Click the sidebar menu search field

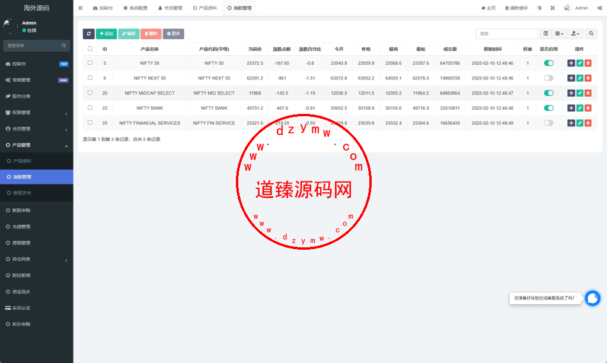click(x=36, y=46)
